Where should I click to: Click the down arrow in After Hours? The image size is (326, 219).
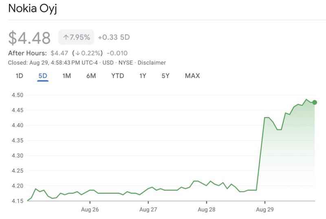(x=78, y=53)
